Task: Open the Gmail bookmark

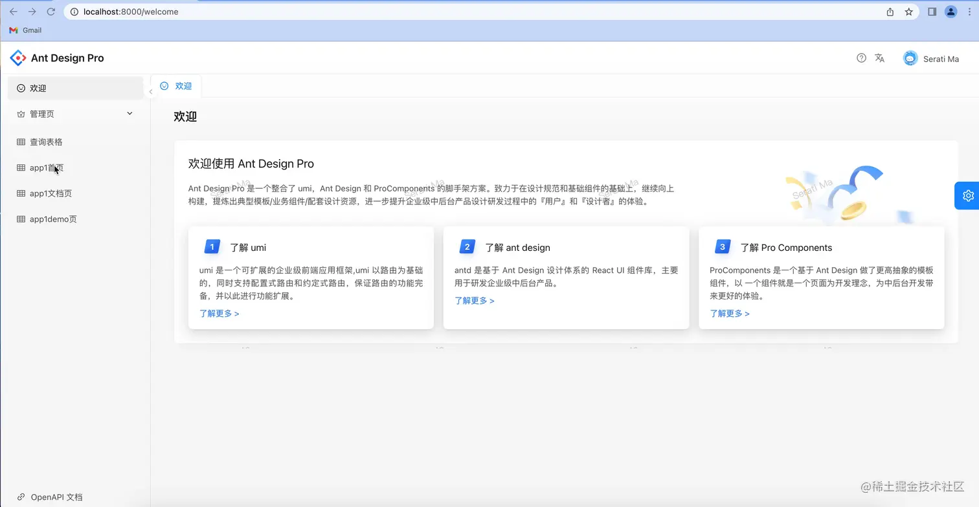Action: coord(25,30)
